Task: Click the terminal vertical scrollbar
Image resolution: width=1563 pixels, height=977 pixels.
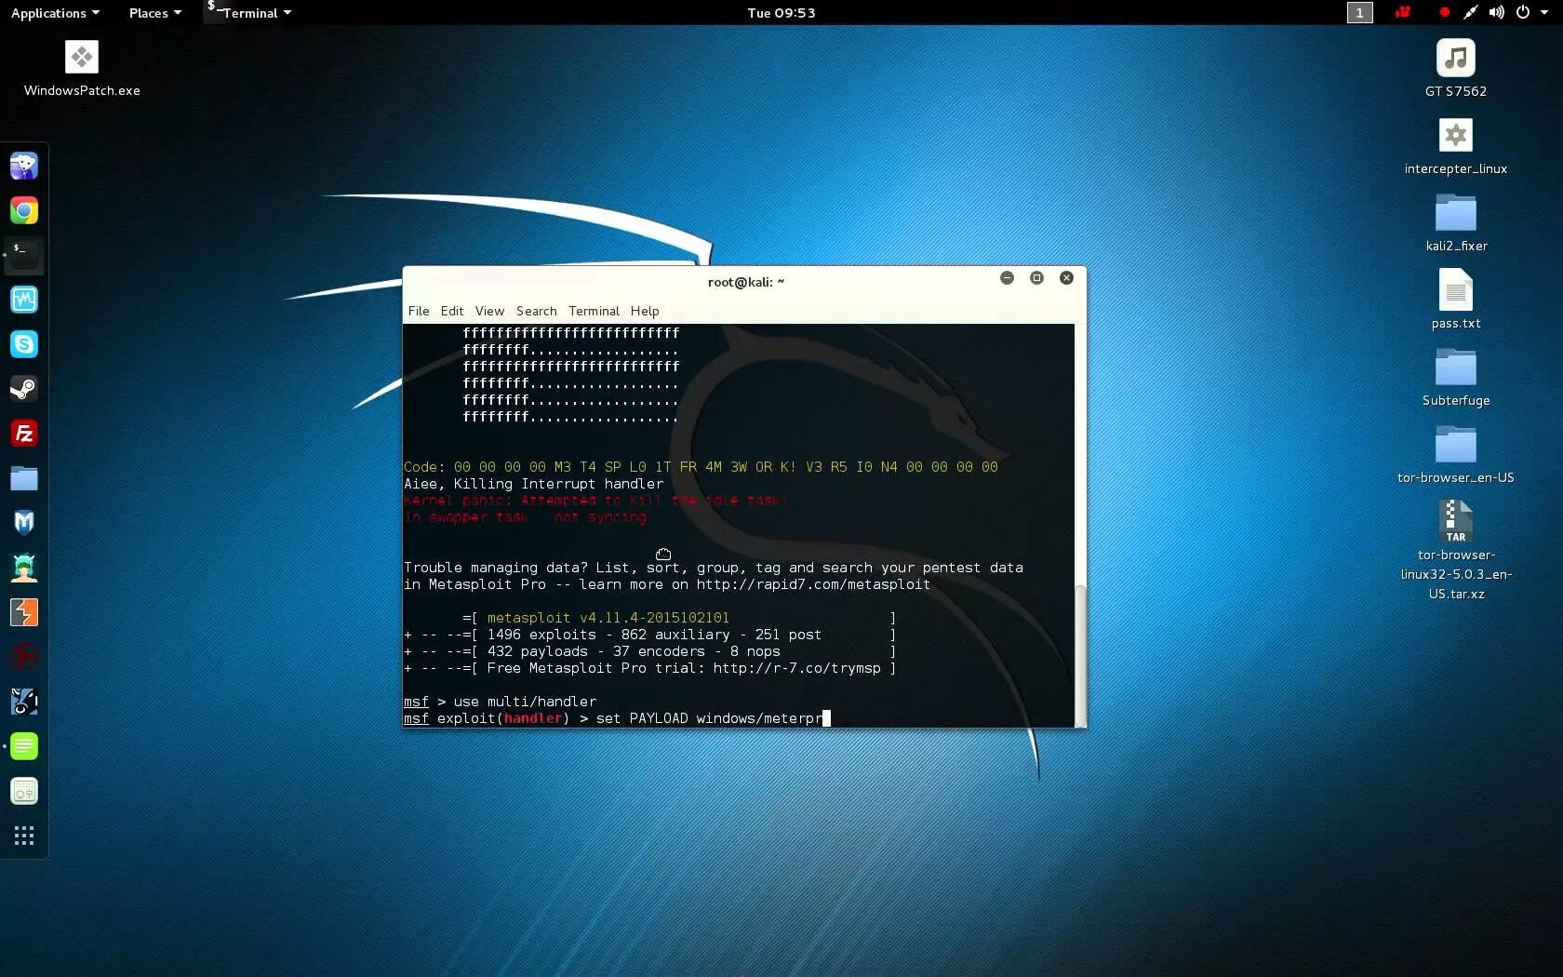Action: 1079,655
